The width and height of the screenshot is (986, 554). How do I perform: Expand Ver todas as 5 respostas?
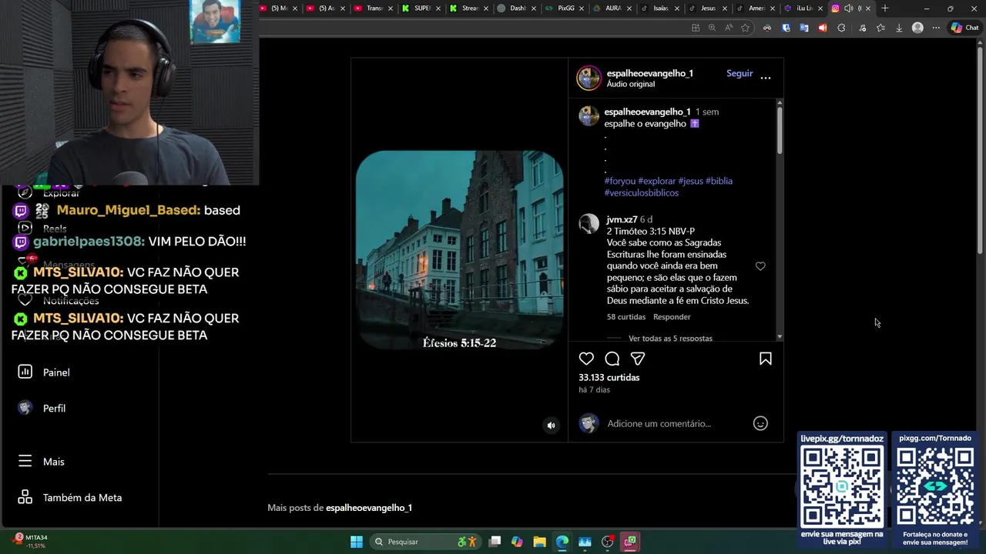[670, 339]
